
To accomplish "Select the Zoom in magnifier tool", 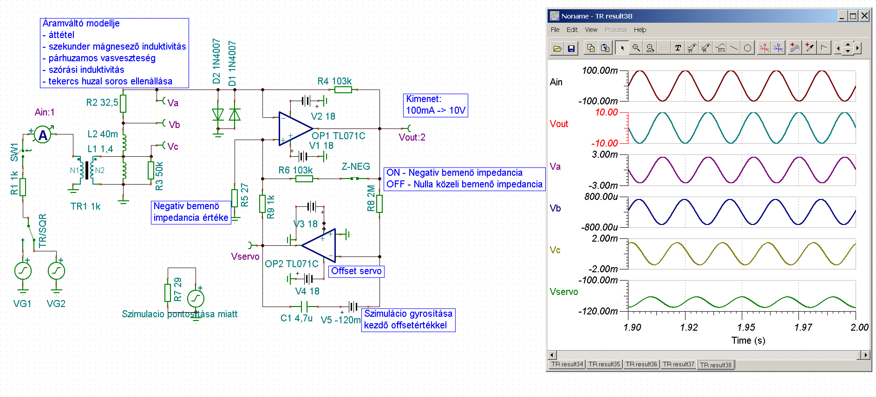I will pyautogui.click(x=636, y=48).
